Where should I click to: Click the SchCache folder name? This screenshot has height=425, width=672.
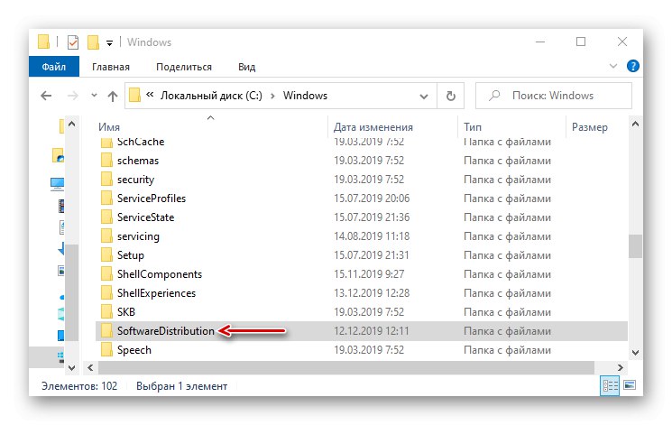point(141,142)
